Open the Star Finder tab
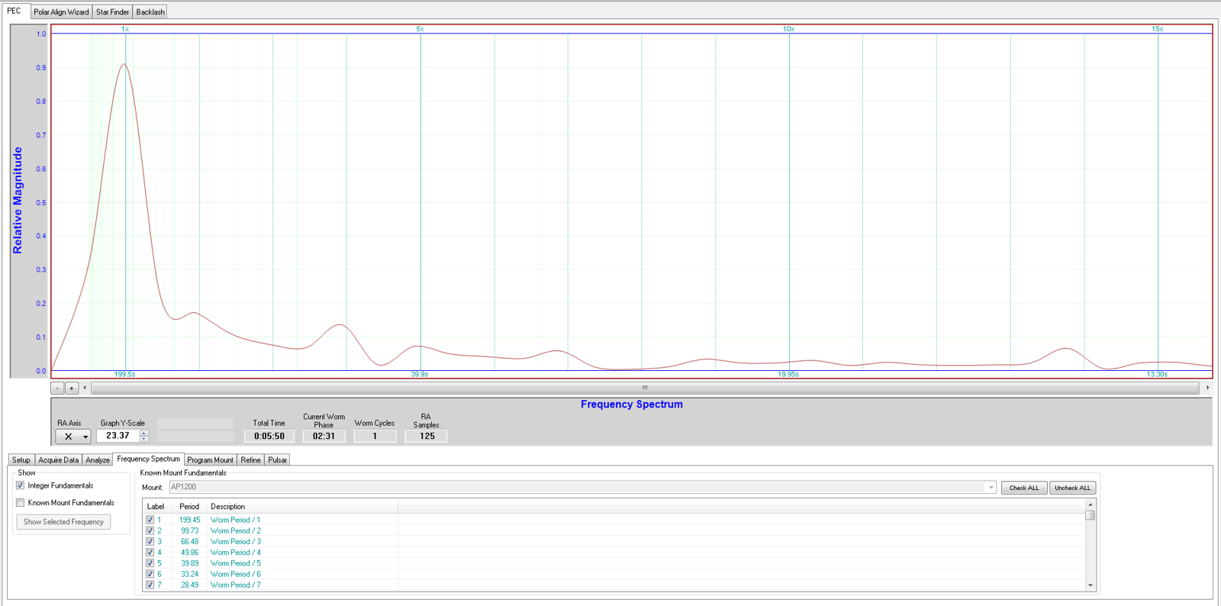The height and width of the screenshot is (606, 1221). click(x=112, y=12)
